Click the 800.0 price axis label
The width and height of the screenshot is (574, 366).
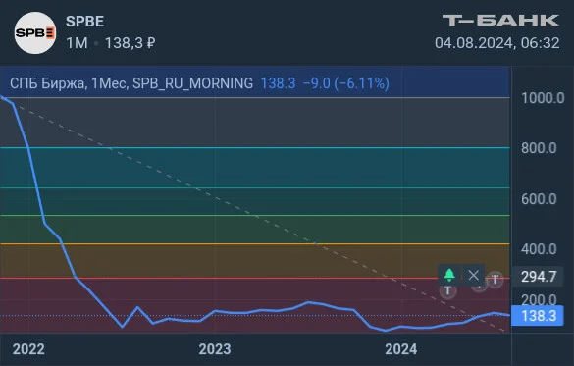539,148
